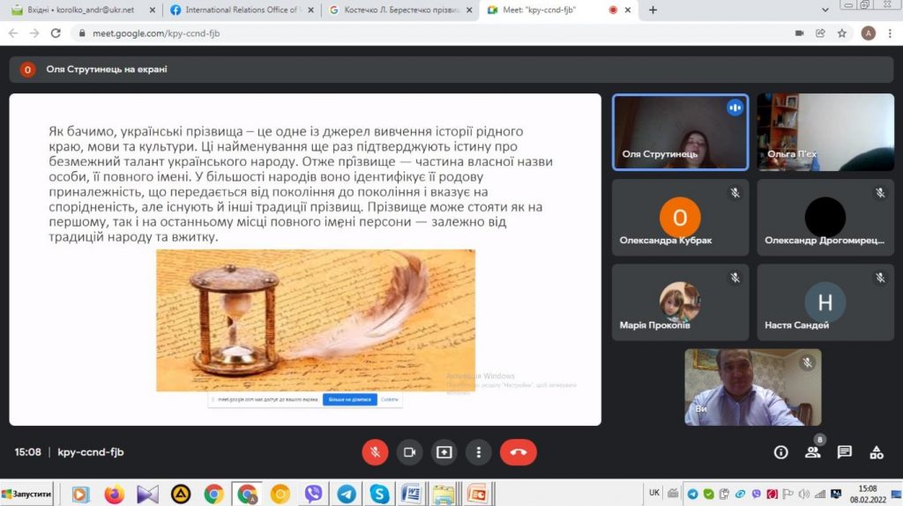Click the browser reload button
This screenshot has height=506, width=903.
click(56, 33)
